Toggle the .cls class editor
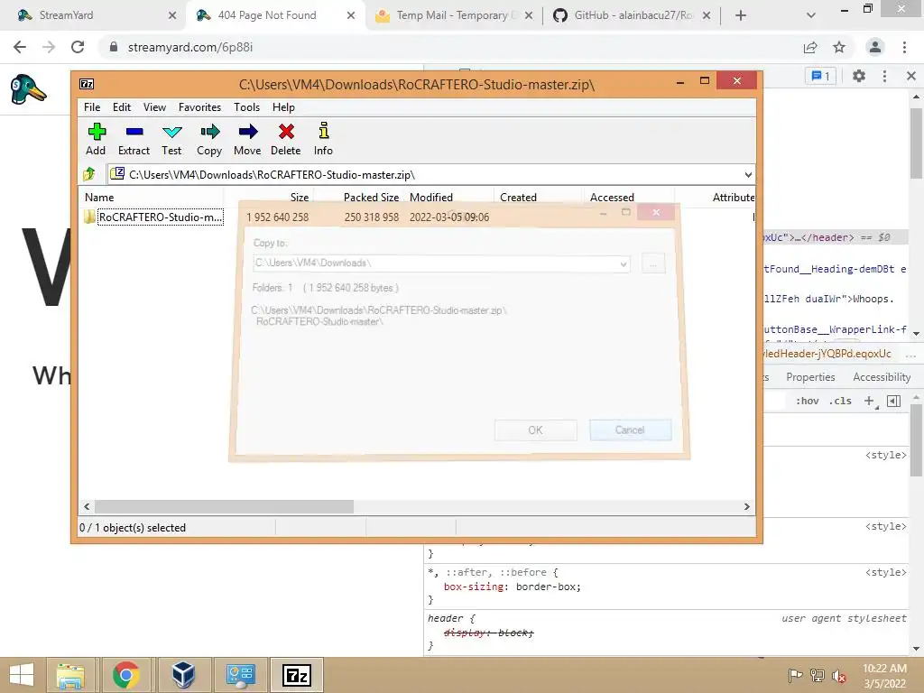This screenshot has width=924, height=693. point(840,401)
